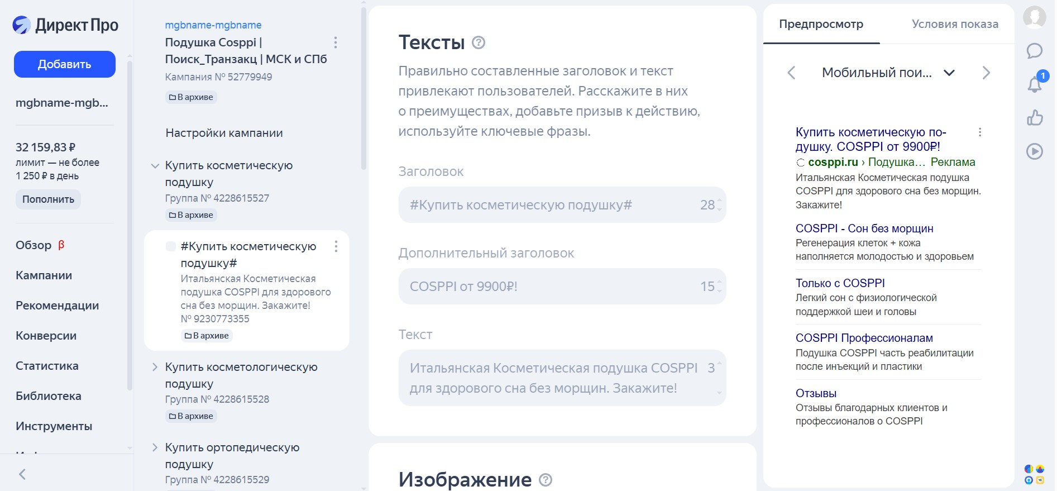
Task: Click stepper on Дополнительный заголовок counter
Action: [x=719, y=287]
